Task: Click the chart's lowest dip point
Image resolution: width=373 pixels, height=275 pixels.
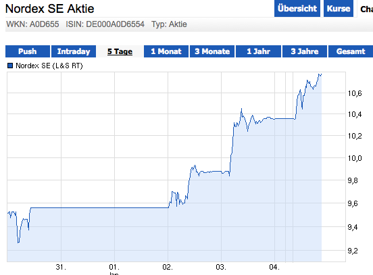Action: 18,243
